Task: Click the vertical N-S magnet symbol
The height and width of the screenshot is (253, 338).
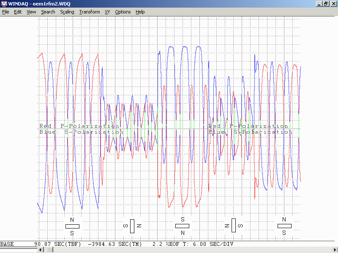Action: point(233,226)
